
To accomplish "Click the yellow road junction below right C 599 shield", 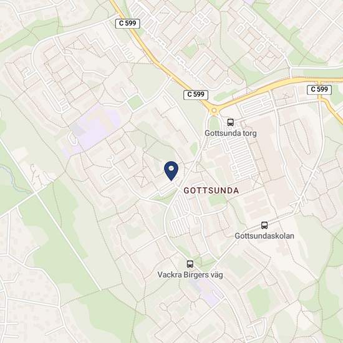I will 320,98.
